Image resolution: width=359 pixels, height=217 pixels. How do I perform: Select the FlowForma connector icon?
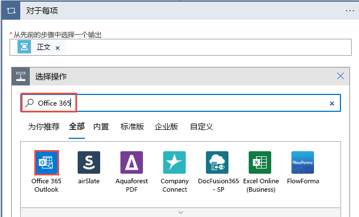click(303, 162)
